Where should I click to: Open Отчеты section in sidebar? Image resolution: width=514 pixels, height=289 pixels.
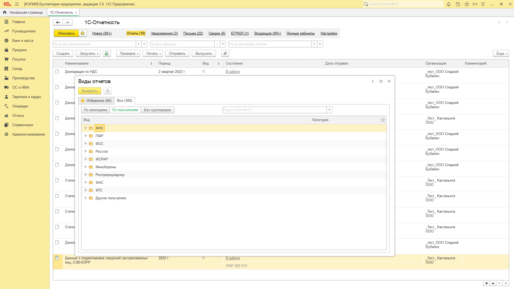point(18,116)
